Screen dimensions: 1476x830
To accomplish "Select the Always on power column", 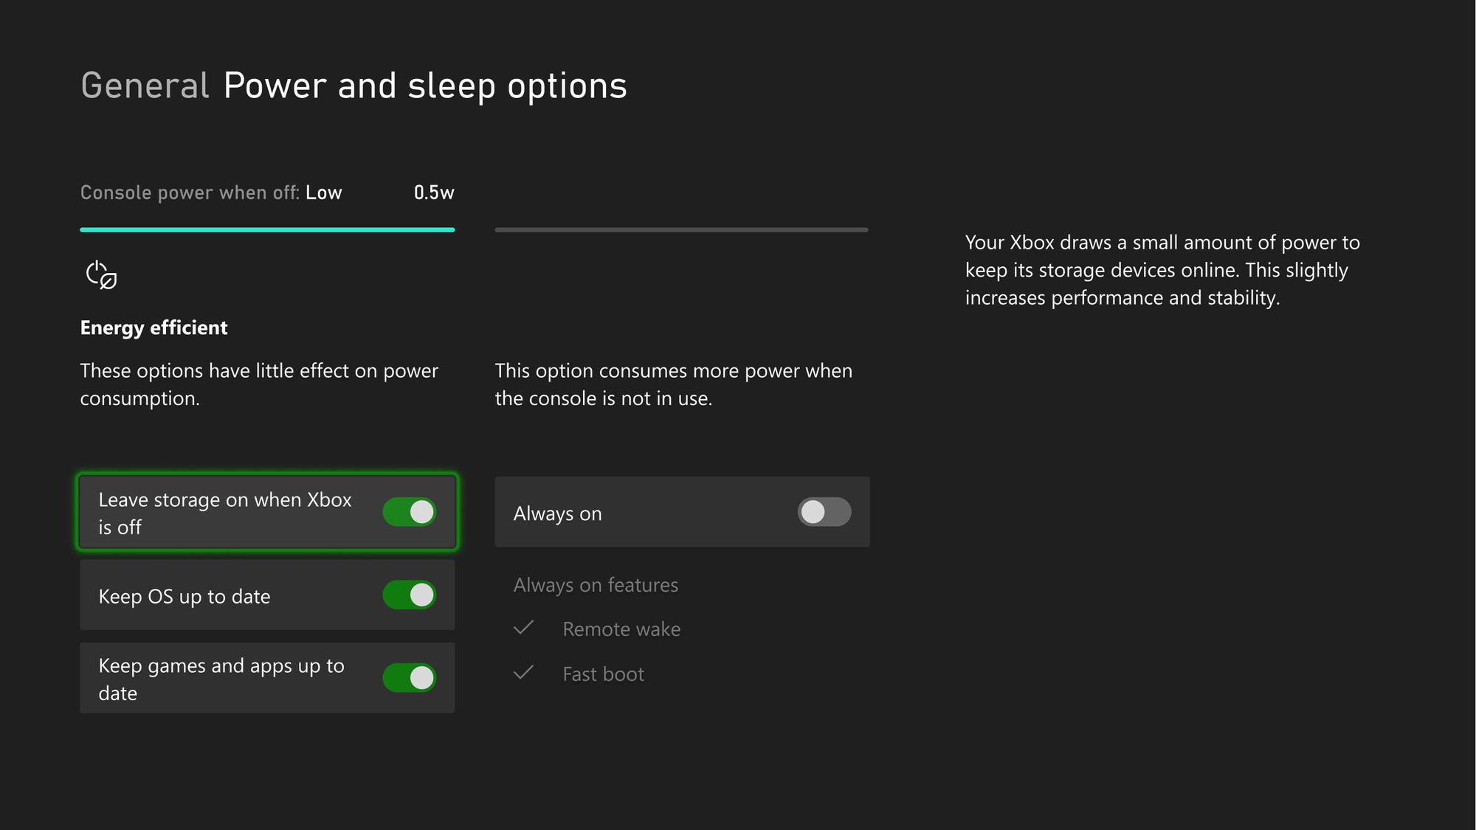I will [x=681, y=512].
